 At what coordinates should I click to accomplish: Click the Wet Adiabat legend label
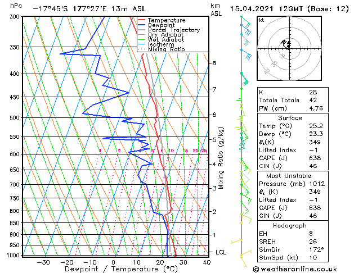(166, 39)
